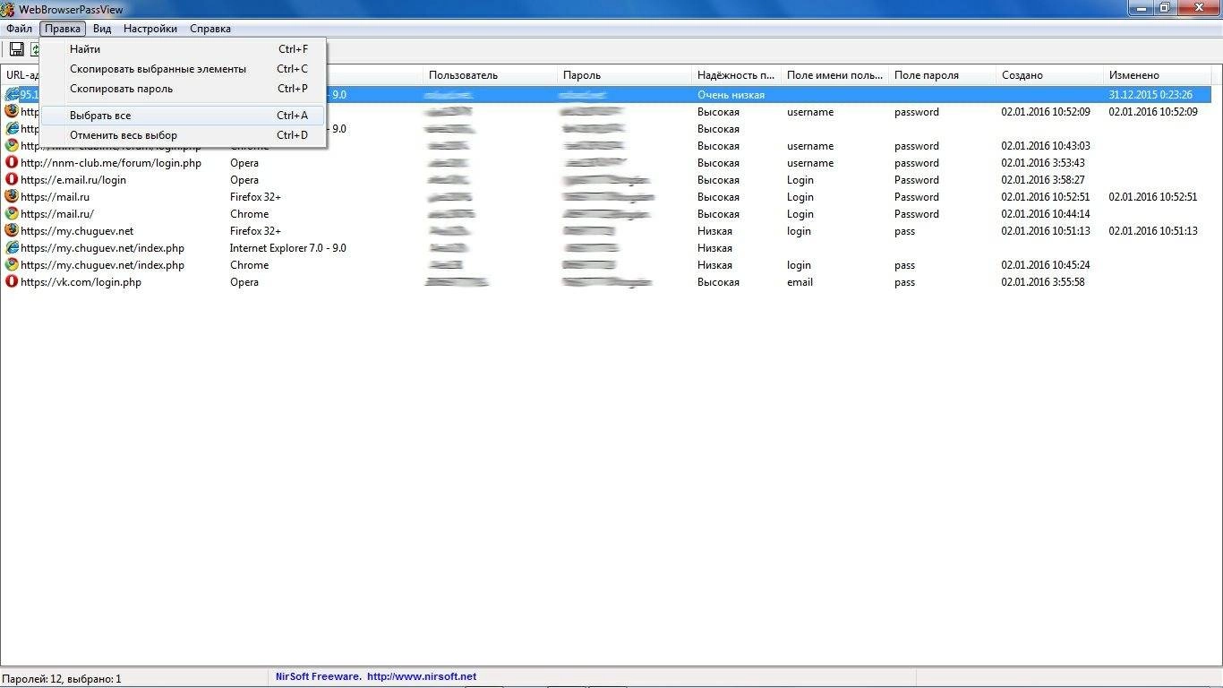Choose Выбрать все menu entry
Screen dimensions: 1223x688
pyautogui.click(x=183, y=116)
